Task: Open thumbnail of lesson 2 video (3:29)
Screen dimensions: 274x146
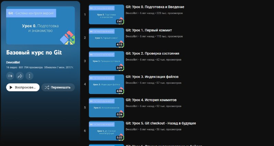Action: pyautogui.click(x=107, y=61)
